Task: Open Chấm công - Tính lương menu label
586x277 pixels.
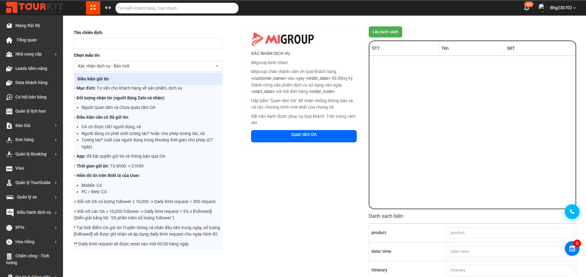Action: pos(28,259)
